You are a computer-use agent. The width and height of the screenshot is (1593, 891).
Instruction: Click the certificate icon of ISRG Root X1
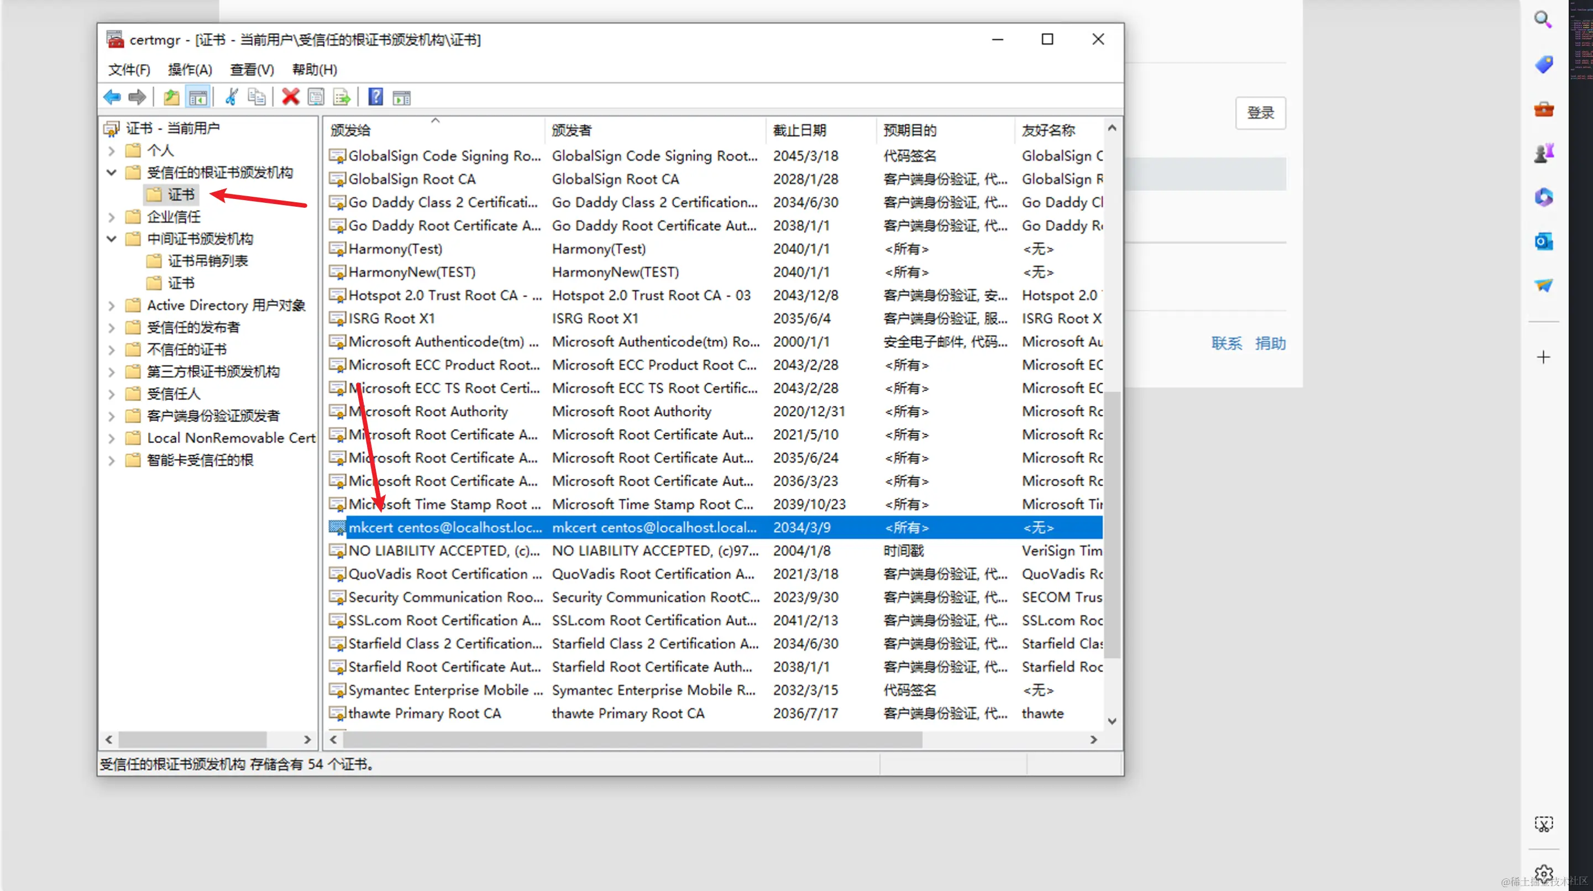tap(337, 318)
